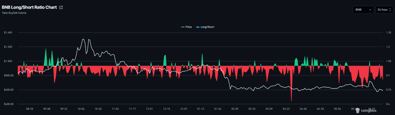This screenshot has height=115, width=395.
Task: Click the 0.6 ratio axis label
Action: (388, 104)
